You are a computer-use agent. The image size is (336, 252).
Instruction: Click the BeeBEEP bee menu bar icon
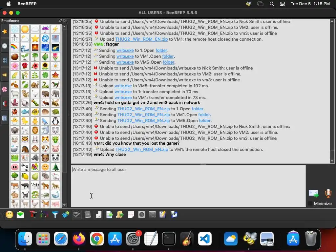click(x=249, y=4)
